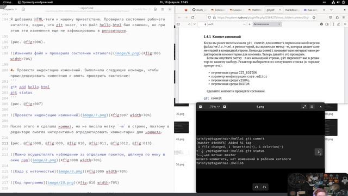The width and height of the screenshot is (348, 196).
Task: Rotate image clockwise in viewer
Action: [x=264, y=187]
